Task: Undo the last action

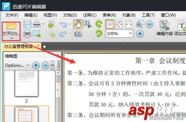Action: pyautogui.click(x=63, y=24)
